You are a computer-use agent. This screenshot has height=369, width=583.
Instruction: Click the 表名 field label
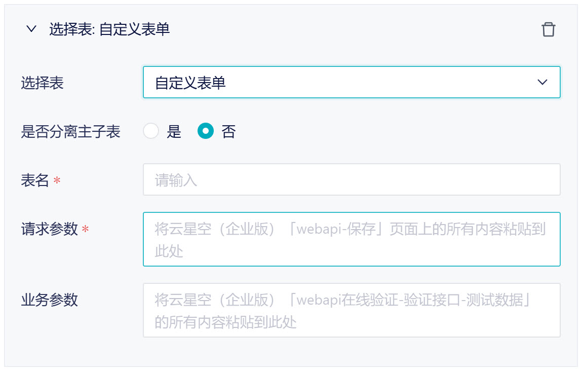pos(35,180)
